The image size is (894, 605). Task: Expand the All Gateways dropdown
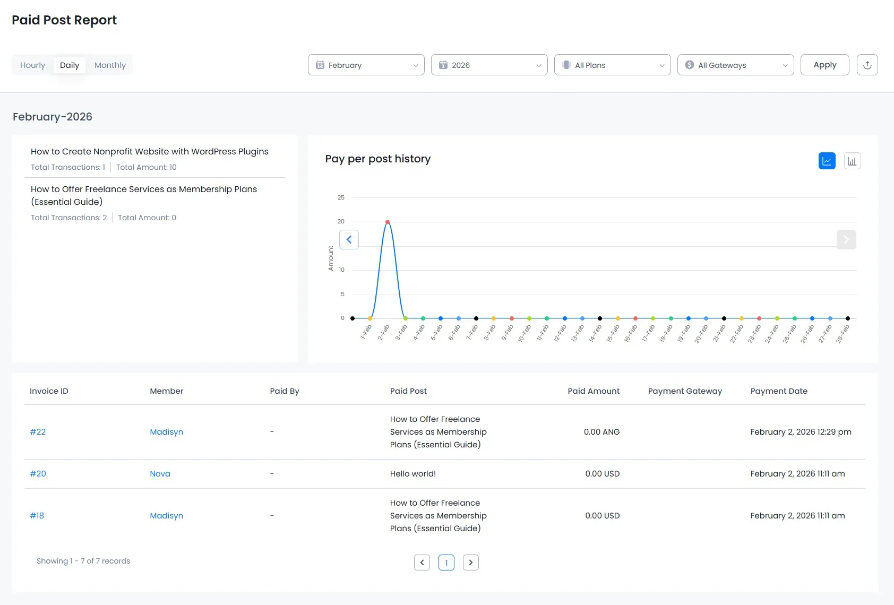(735, 65)
